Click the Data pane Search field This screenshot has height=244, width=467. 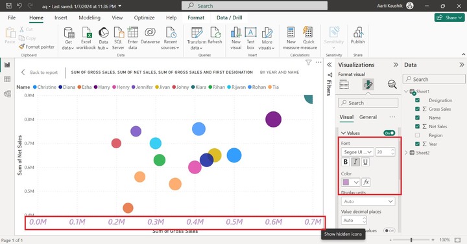click(x=434, y=79)
